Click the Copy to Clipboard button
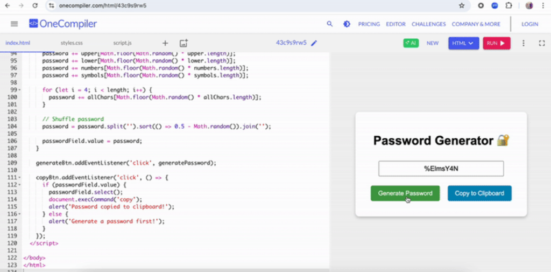Viewport: 551px width, 272px height. coord(479,193)
